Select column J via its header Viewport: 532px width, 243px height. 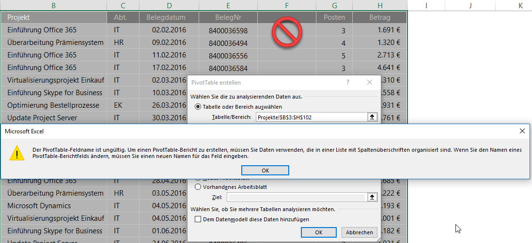click(x=470, y=5)
